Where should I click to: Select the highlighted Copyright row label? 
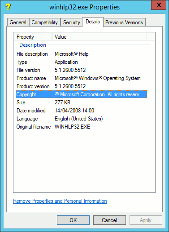pos(26,94)
